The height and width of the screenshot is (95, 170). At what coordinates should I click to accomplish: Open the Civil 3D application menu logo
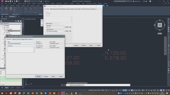point(2,1)
